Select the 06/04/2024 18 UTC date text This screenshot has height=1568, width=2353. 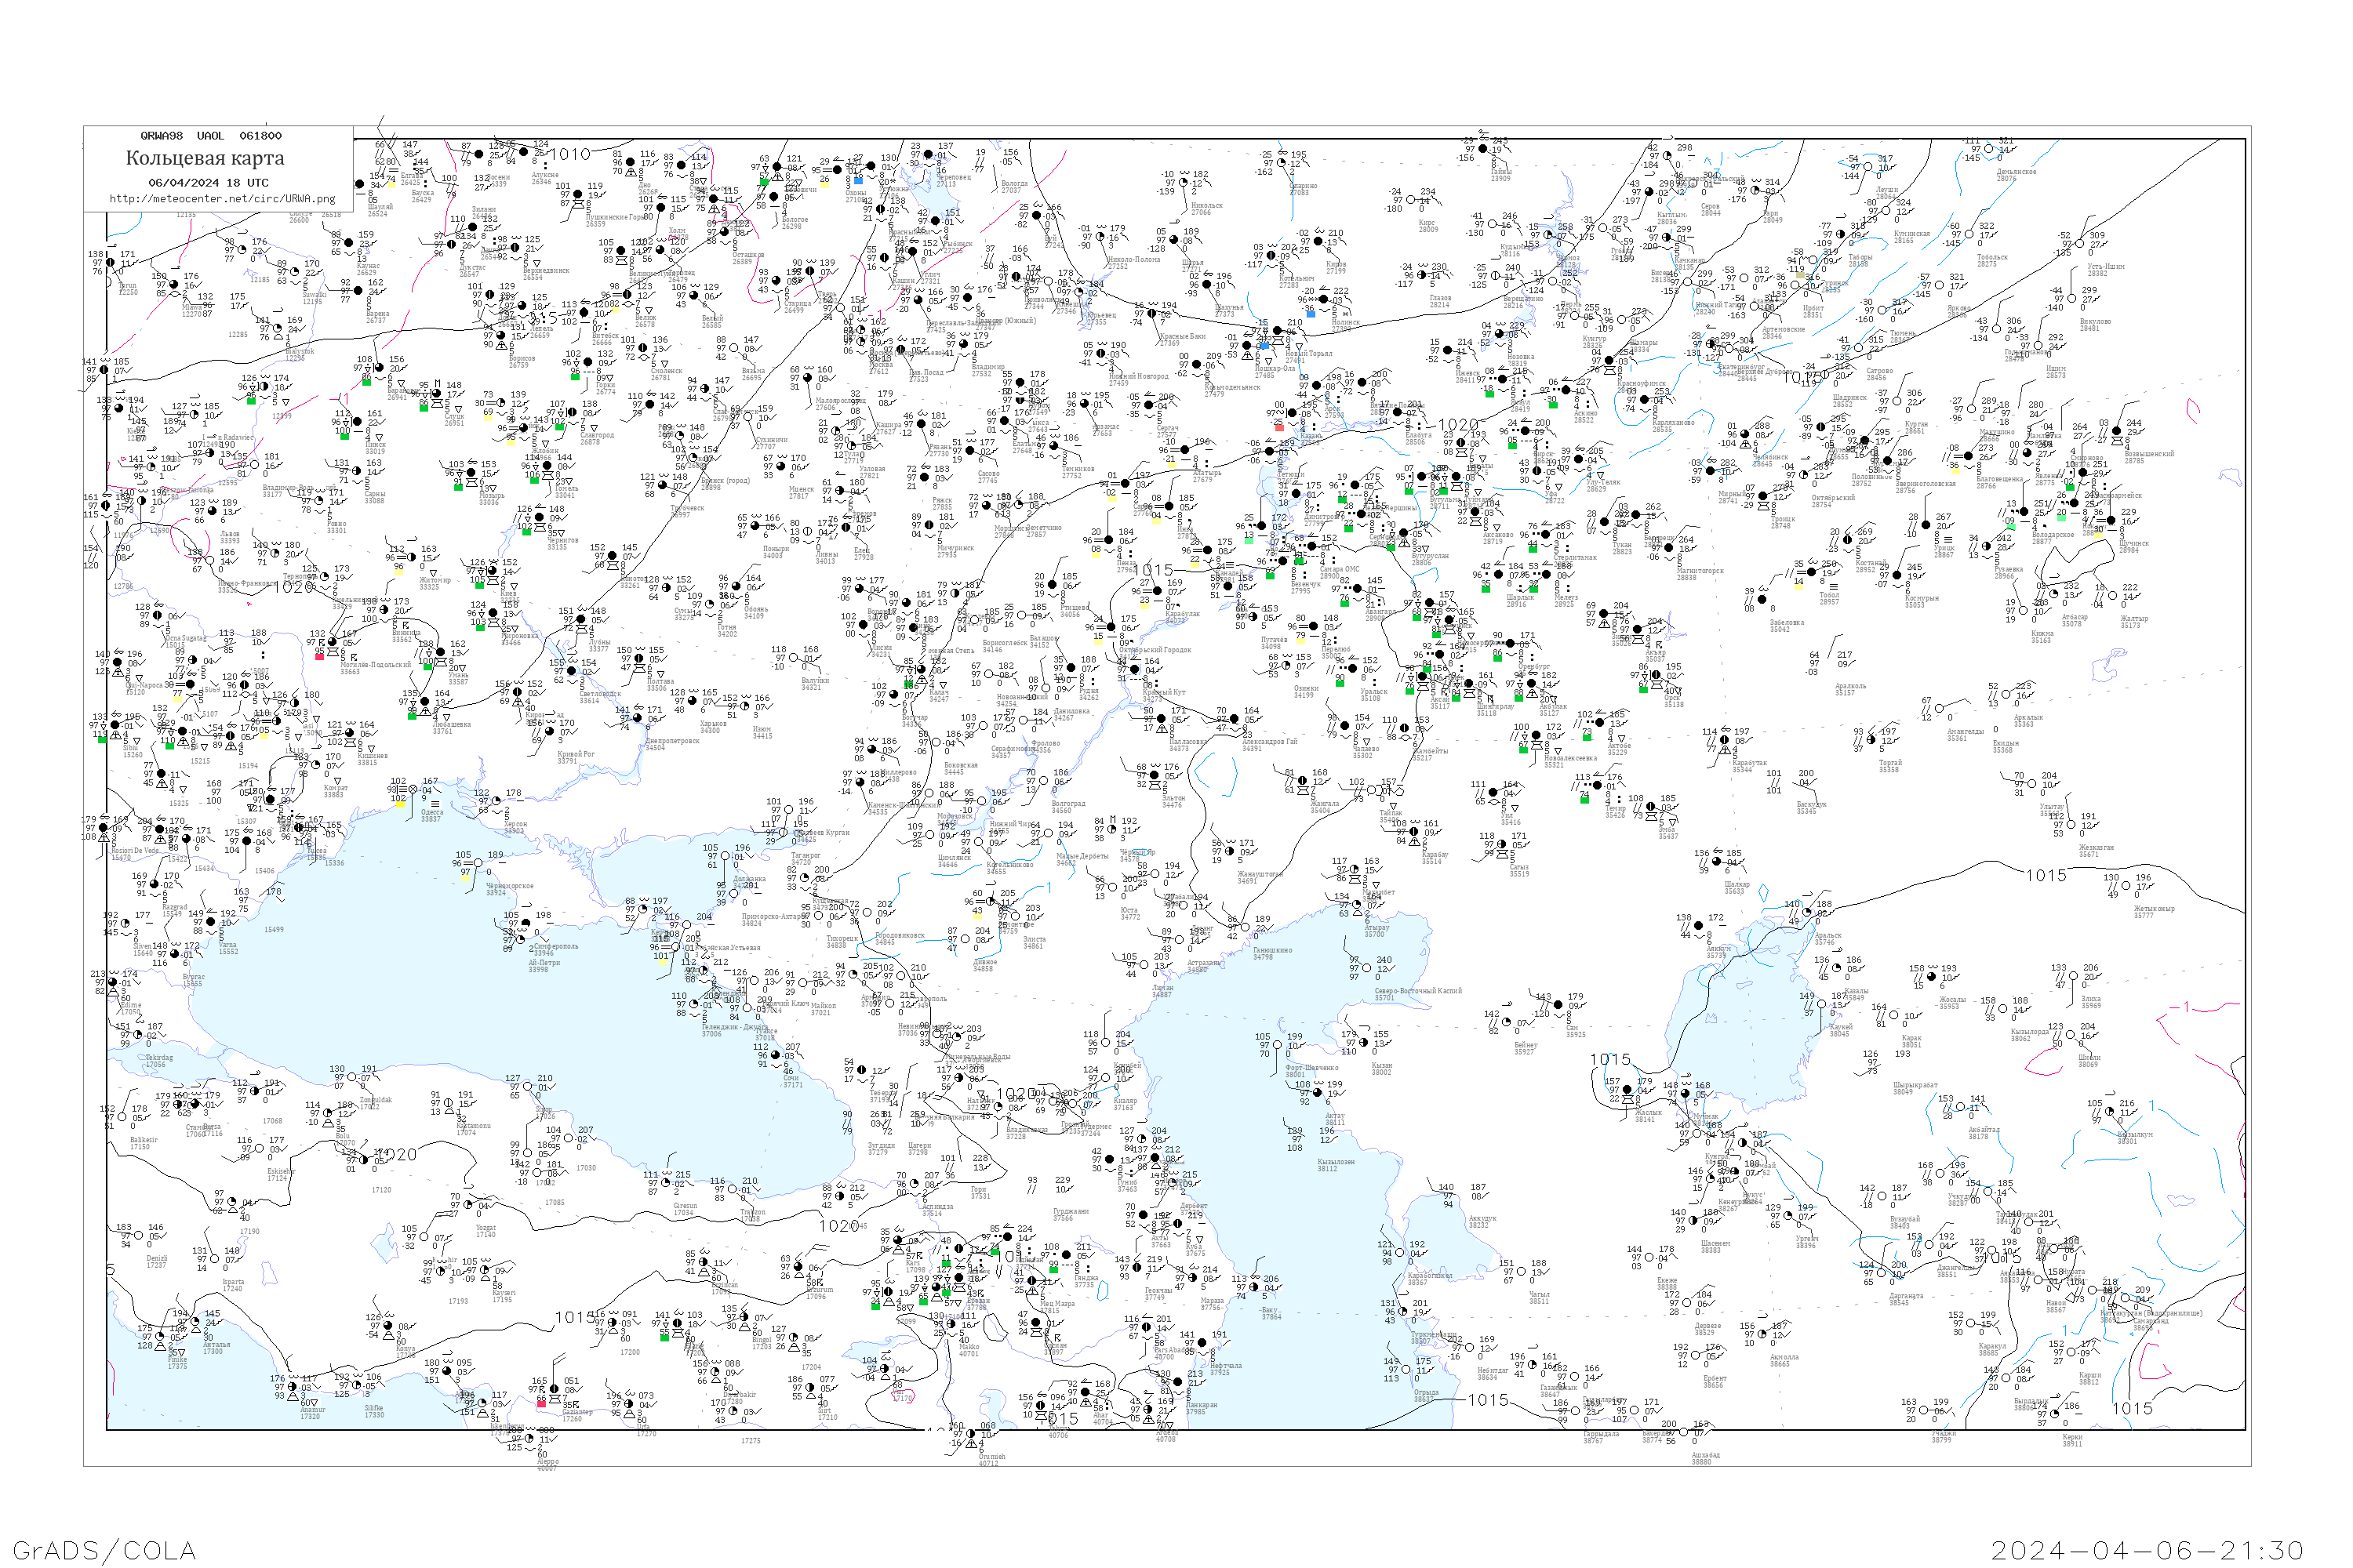click(208, 183)
